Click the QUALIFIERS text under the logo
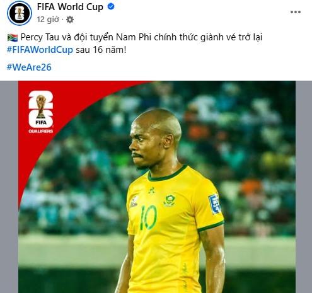This screenshot has height=293, width=312. (41, 131)
